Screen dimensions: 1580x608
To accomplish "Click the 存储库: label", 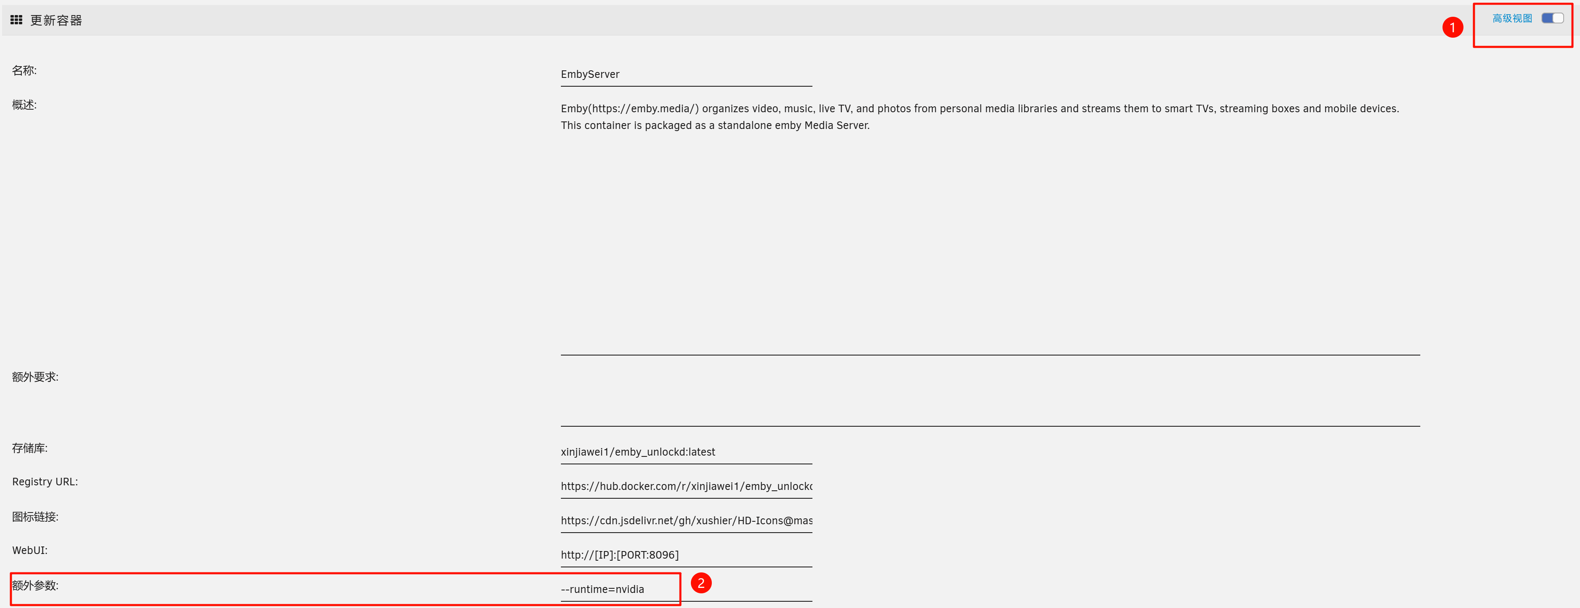I will point(29,448).
